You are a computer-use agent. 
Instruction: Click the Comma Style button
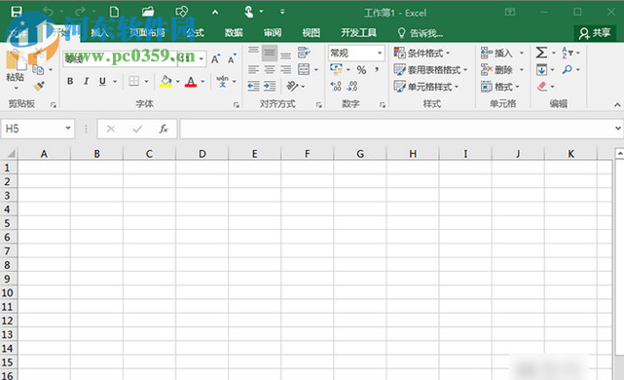click(377, 70)
